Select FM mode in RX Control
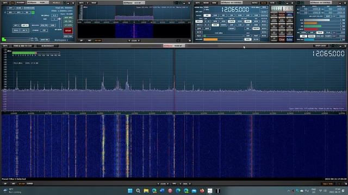Viewport: 348px width, 195px height. (x=223, y=16)
